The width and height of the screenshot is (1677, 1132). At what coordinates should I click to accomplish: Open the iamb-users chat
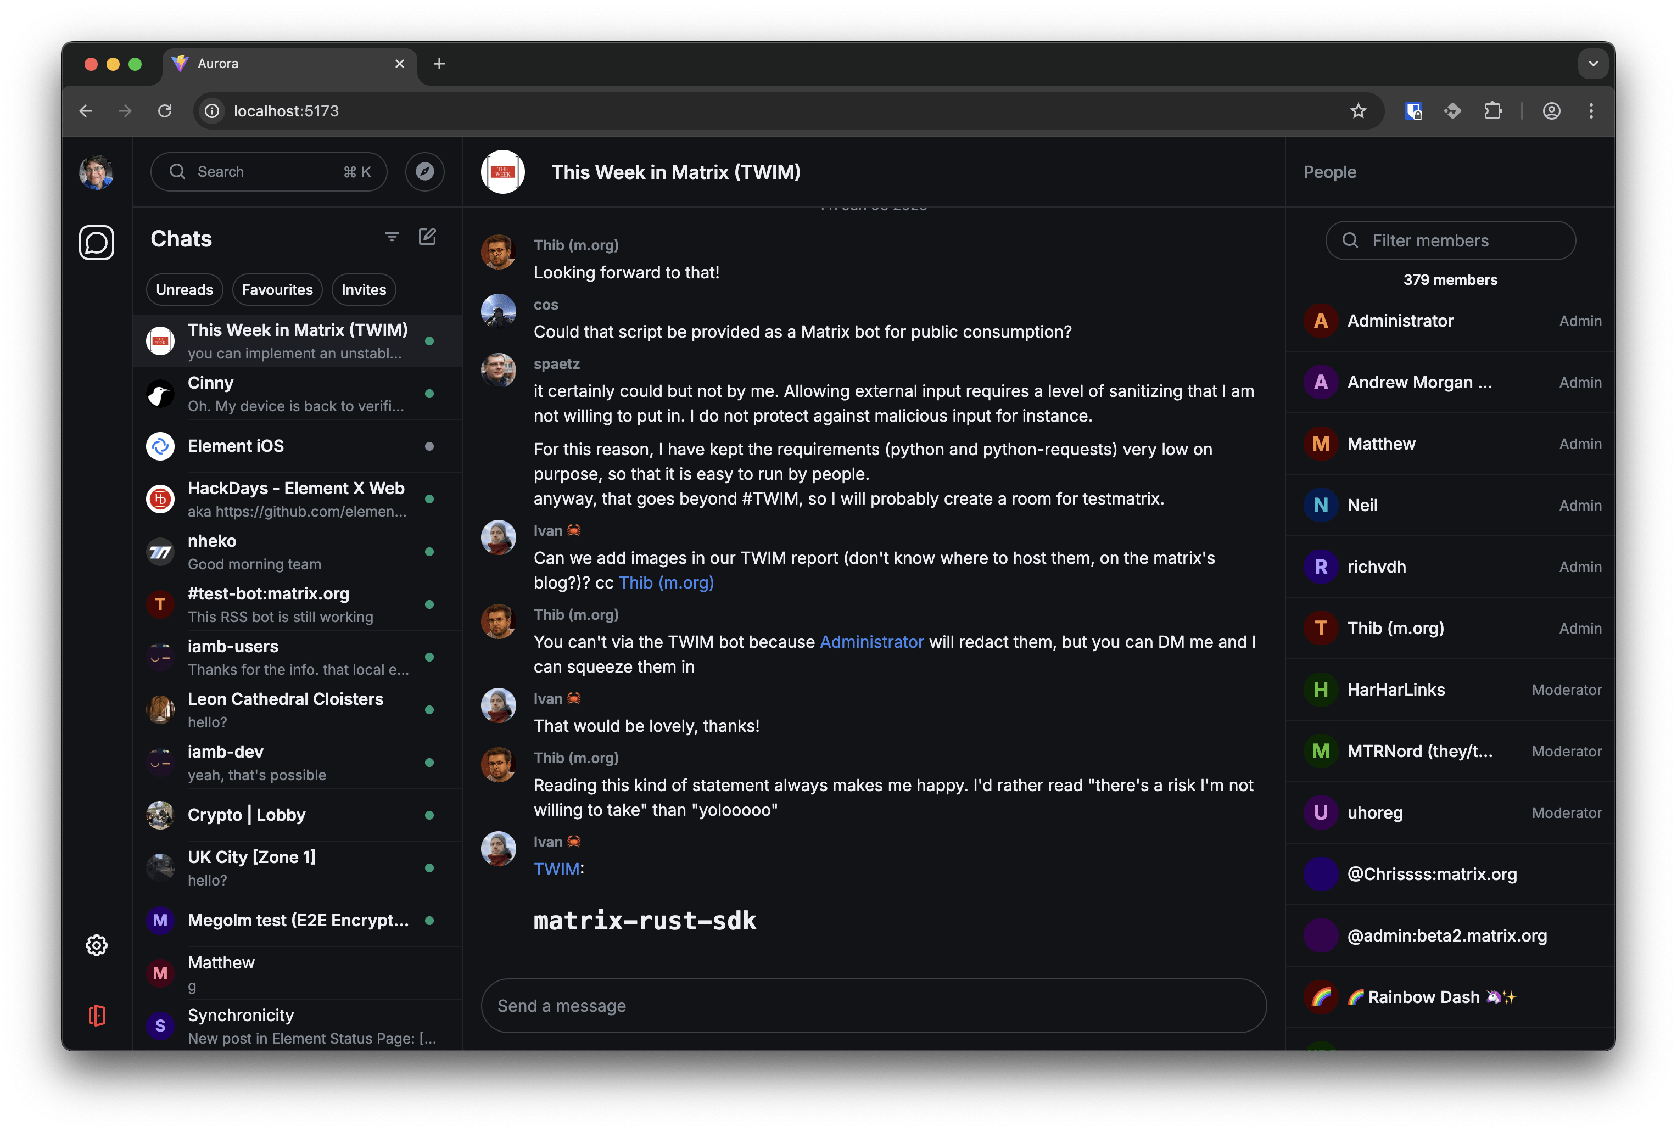coord(297,657)
